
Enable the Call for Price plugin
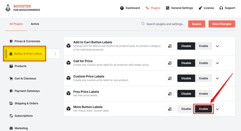point(203,63)
